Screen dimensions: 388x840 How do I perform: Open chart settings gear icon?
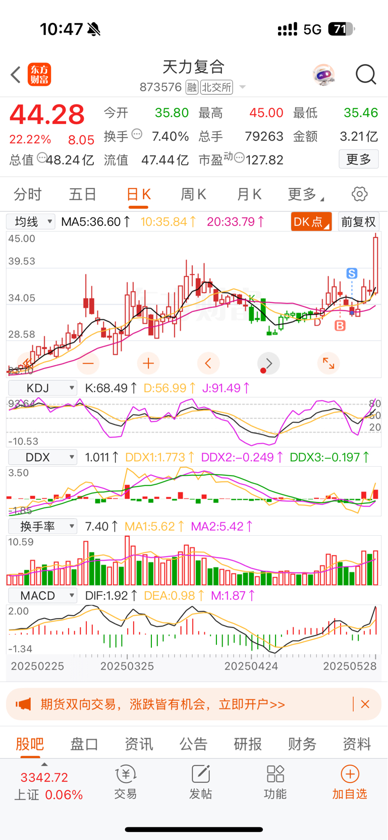[x=359, y=194]
